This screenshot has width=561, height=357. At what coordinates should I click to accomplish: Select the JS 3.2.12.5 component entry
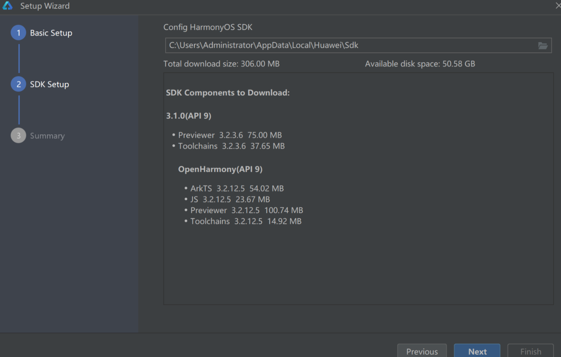[230, 200]
